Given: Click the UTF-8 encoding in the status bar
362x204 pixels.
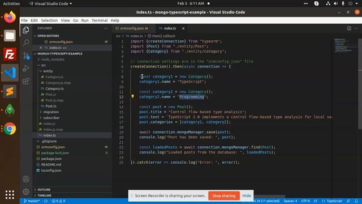Looking at the screenshot, I should tap(305, 201).
